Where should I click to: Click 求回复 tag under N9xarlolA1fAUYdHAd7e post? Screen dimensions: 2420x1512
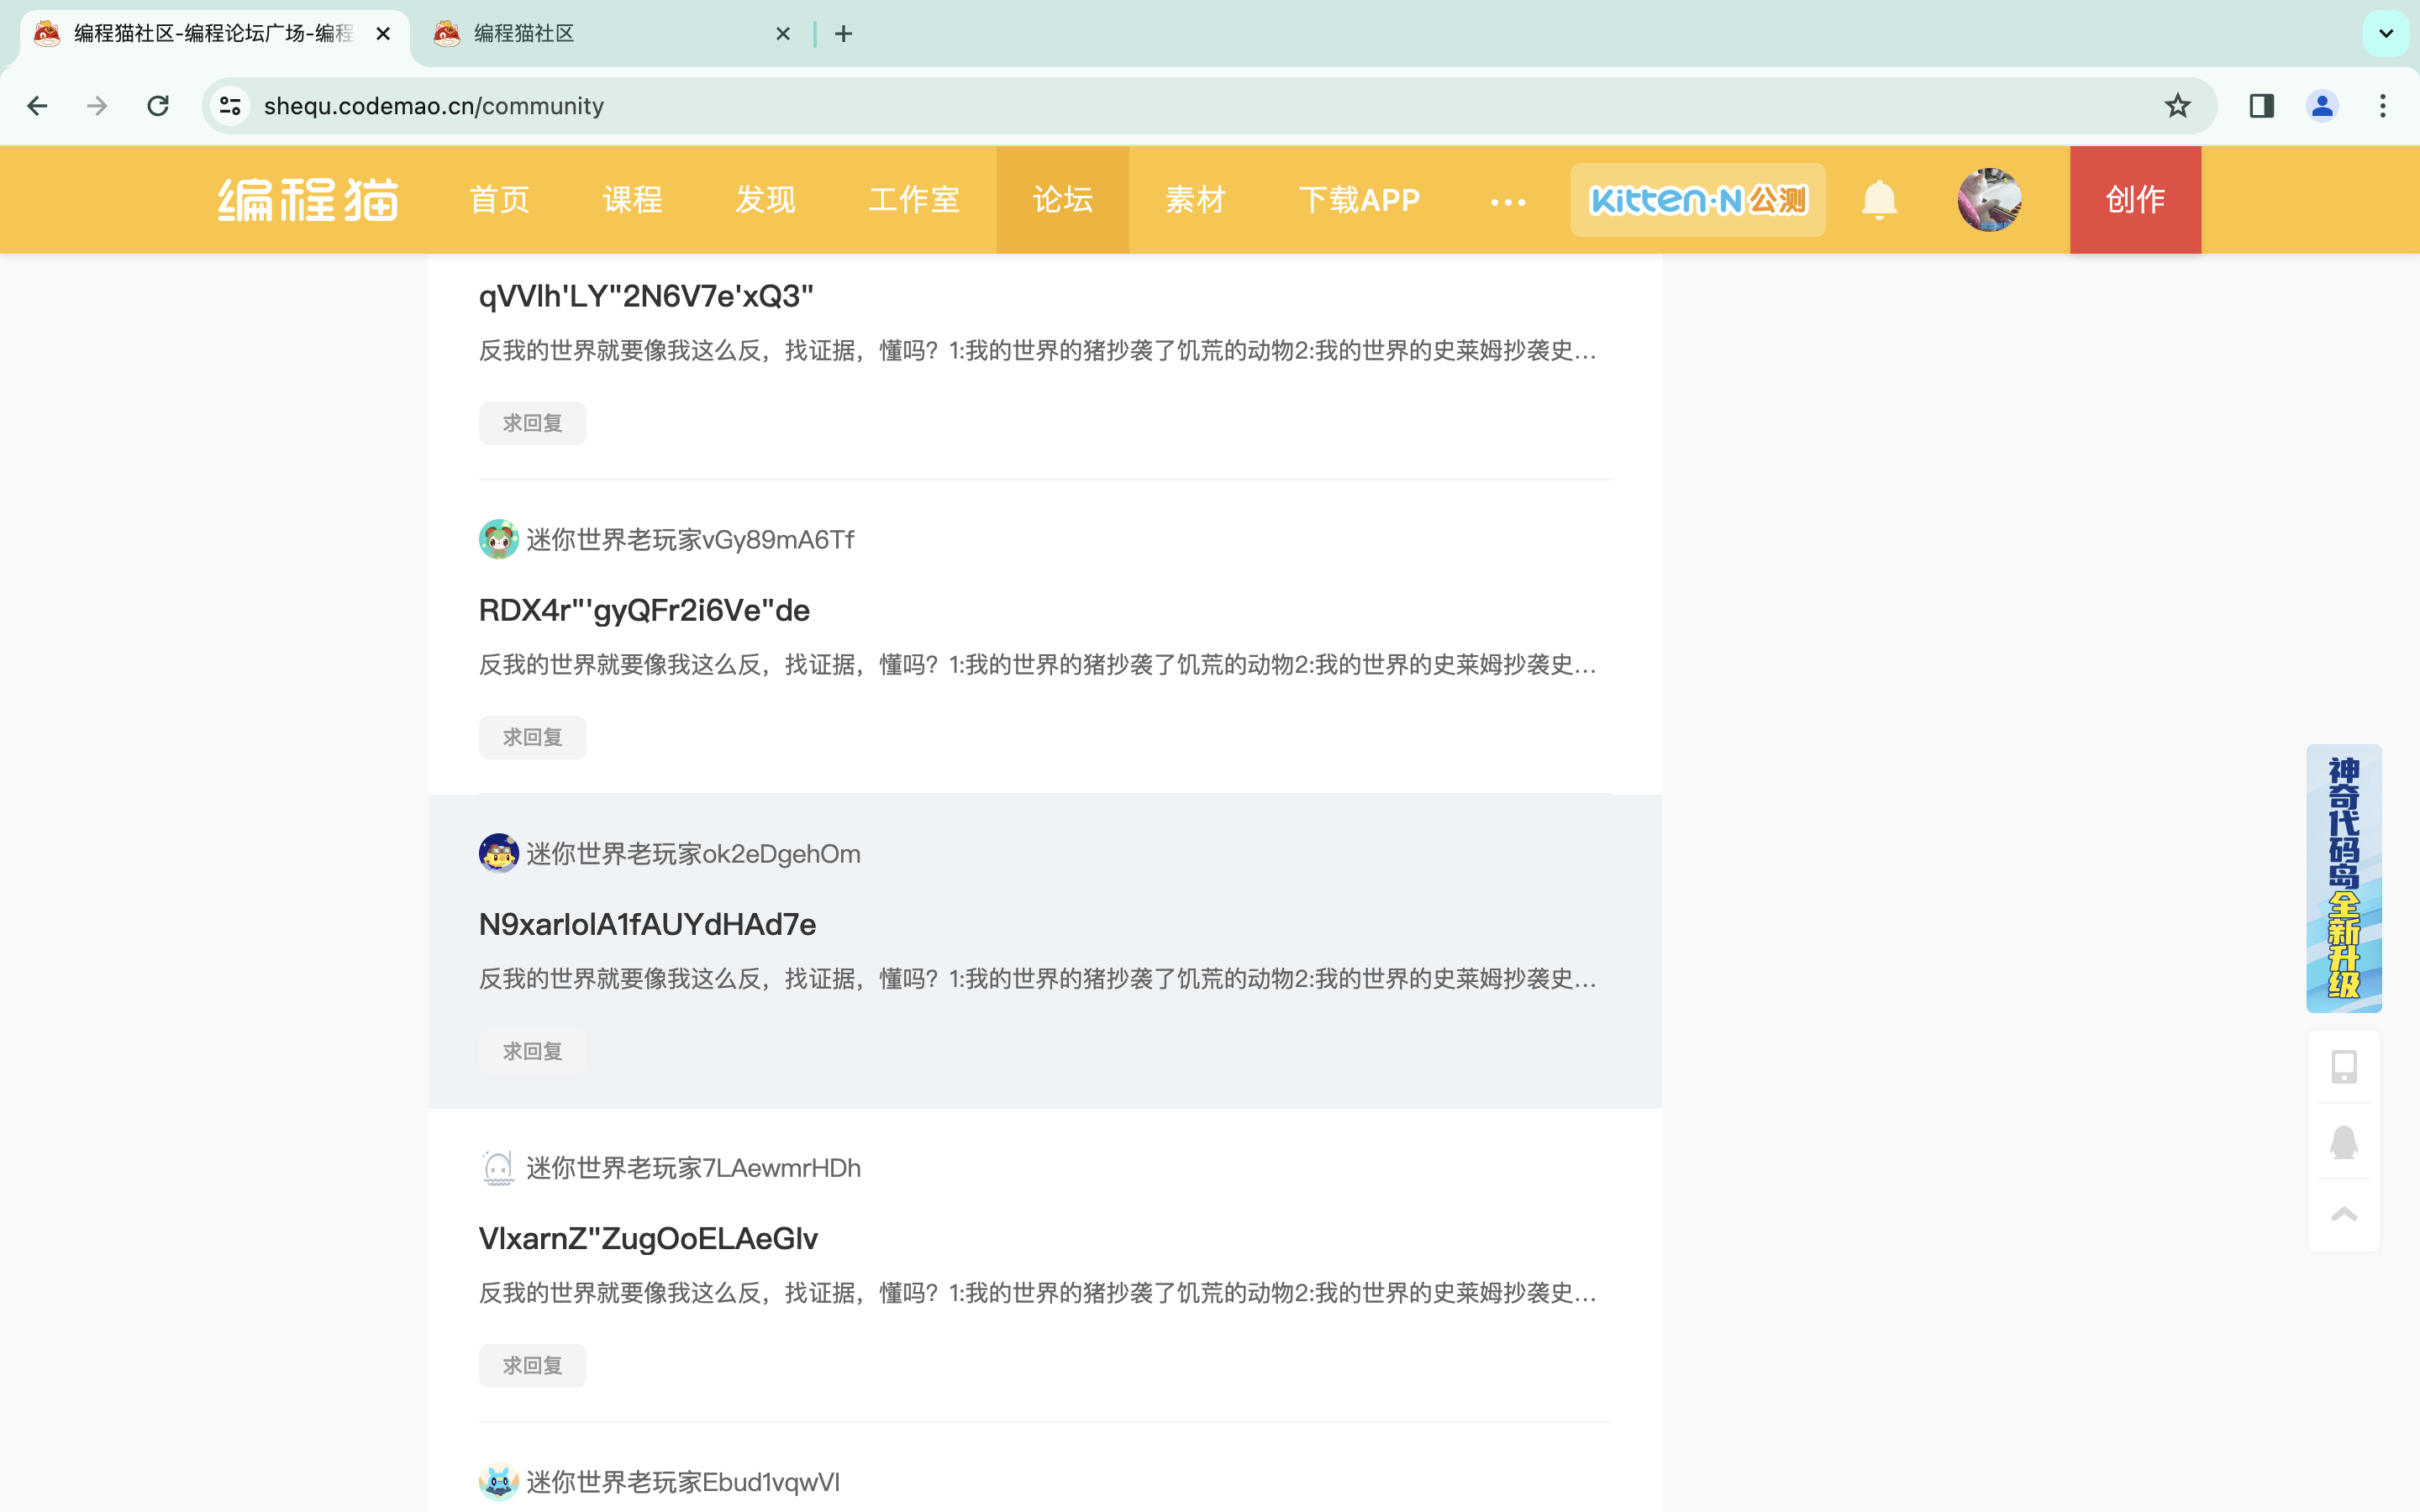click(x=532, y=1051)
